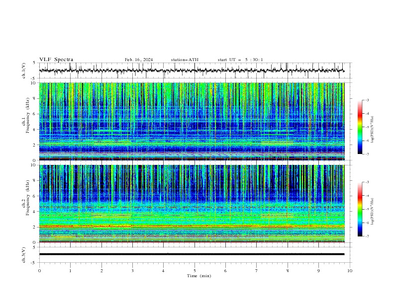Image resolution: width=394 pixels, height=304 pixels.
Task: Click the ch.2 spectrogram panel
Action: [x=192, y=204]
